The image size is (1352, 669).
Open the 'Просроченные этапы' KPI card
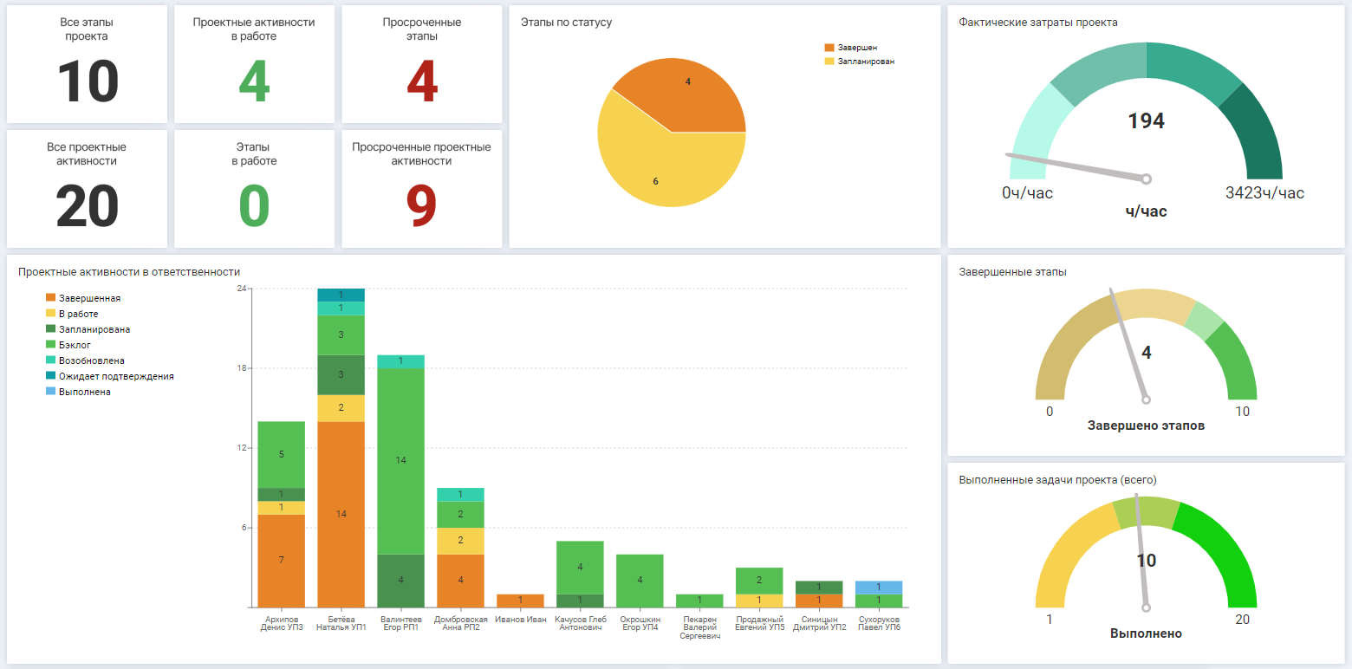tap(421, 65)
